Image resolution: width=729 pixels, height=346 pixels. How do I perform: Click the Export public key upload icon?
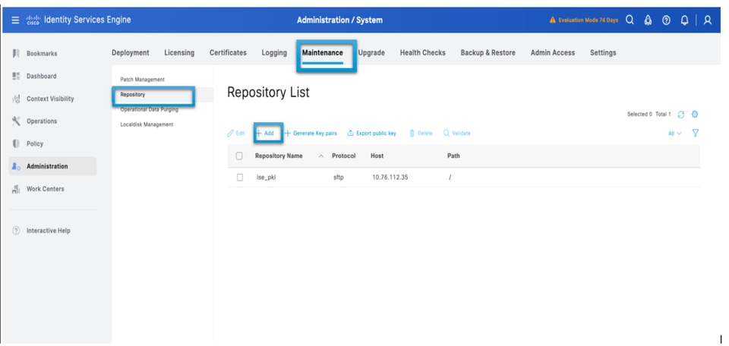(x=351, y=134)
